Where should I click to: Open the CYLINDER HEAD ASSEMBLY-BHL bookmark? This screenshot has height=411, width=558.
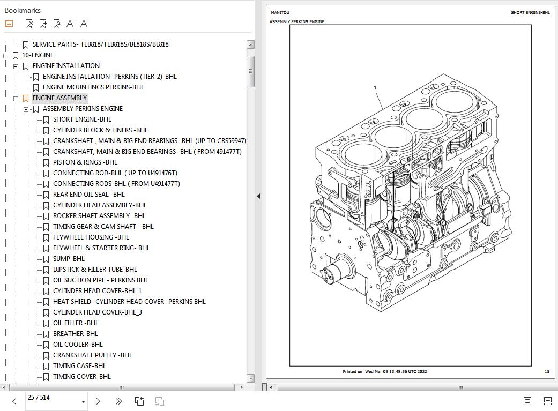100,205
